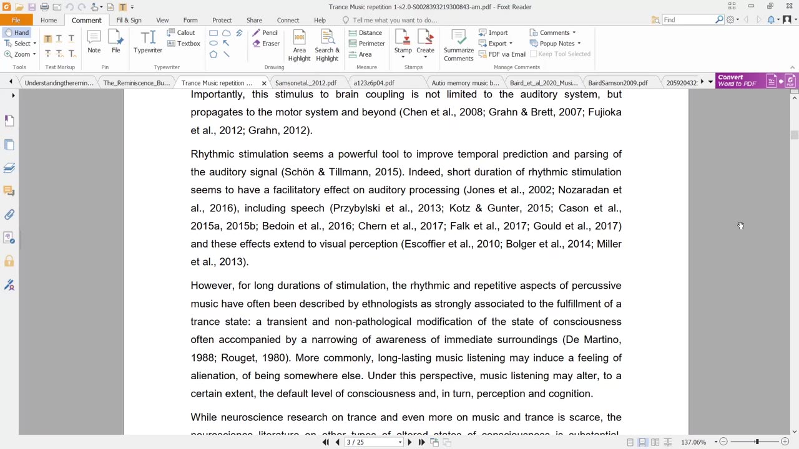Import comments from file

[493, 32]
